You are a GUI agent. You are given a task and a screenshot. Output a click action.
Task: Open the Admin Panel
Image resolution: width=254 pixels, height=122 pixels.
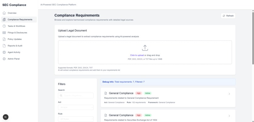[19, 59]
